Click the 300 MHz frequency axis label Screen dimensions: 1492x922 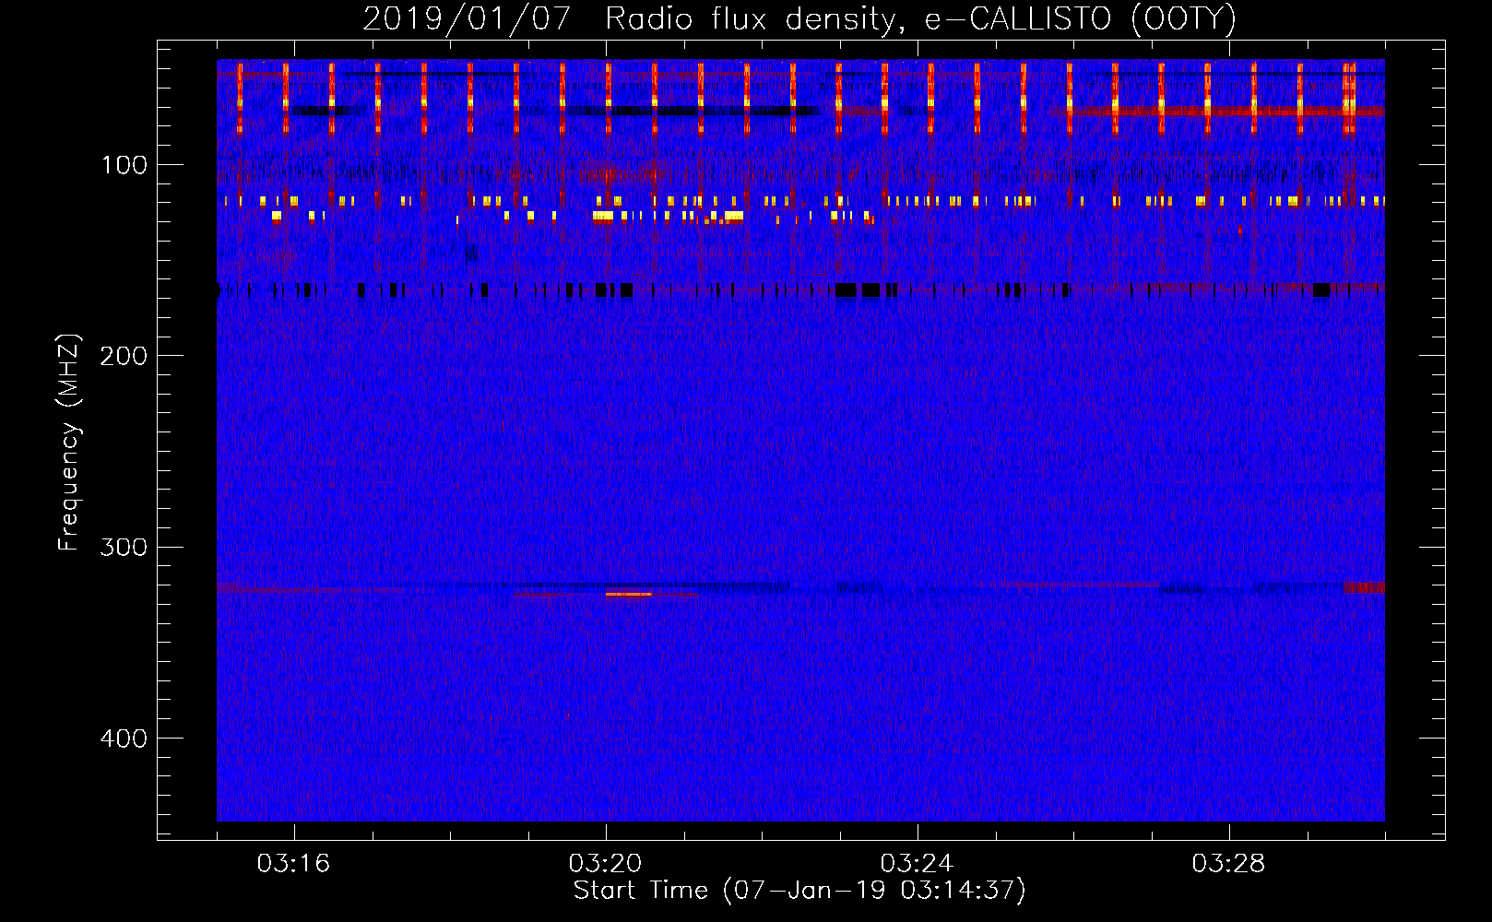[x=124, y=548]
